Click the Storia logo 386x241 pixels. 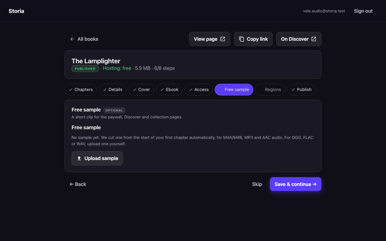coord(16,11)
